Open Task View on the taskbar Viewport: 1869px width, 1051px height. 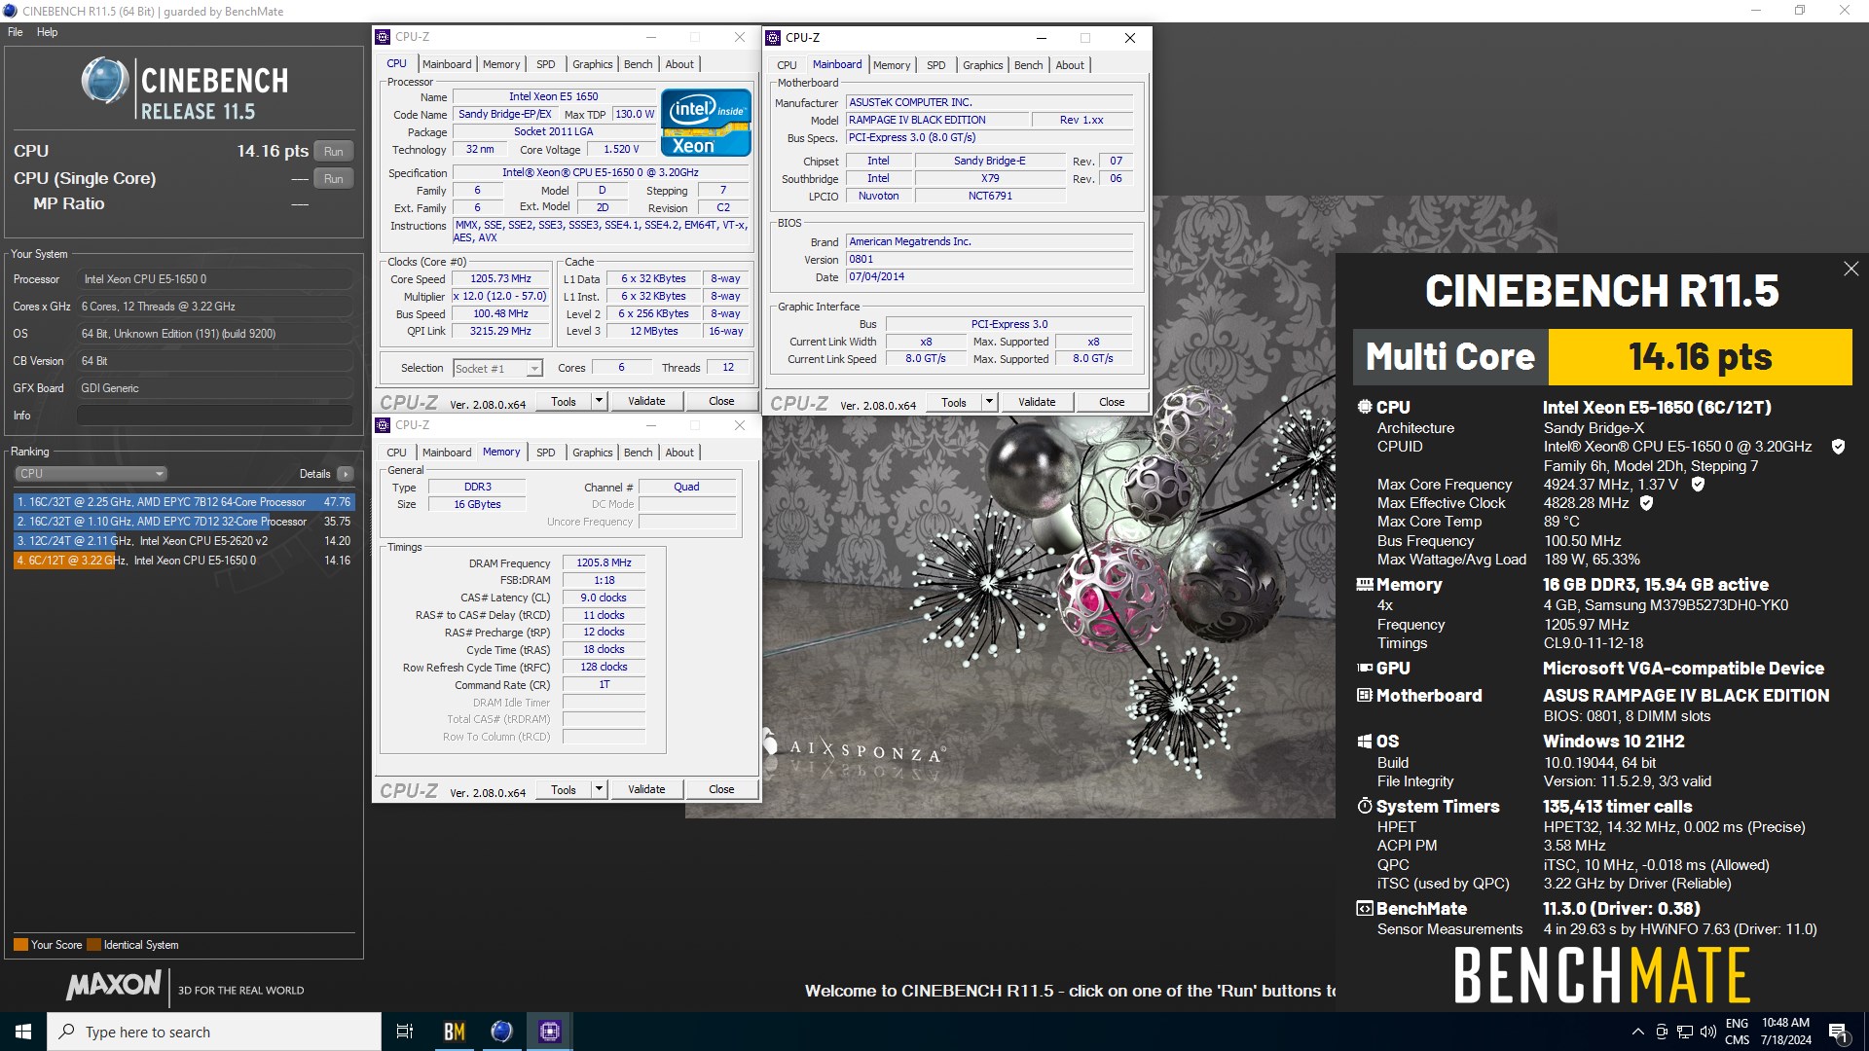pos(405,1032)
